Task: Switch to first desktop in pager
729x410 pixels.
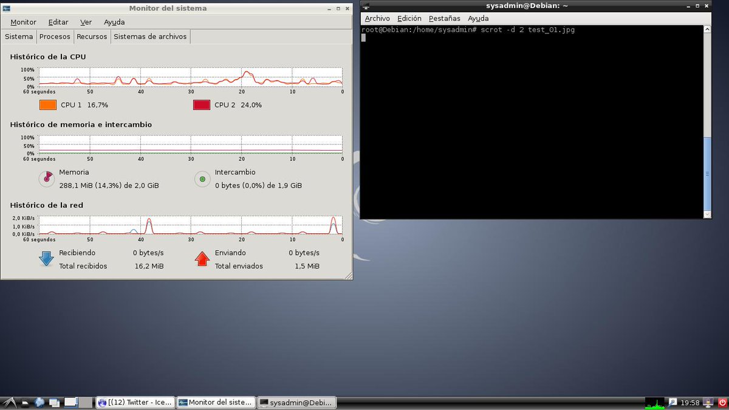Action: [x=71, y=402]
